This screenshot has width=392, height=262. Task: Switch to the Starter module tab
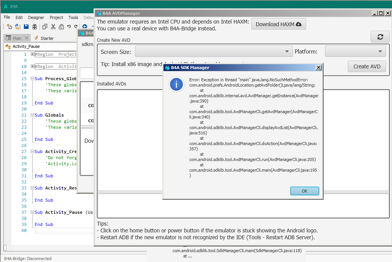44,38
